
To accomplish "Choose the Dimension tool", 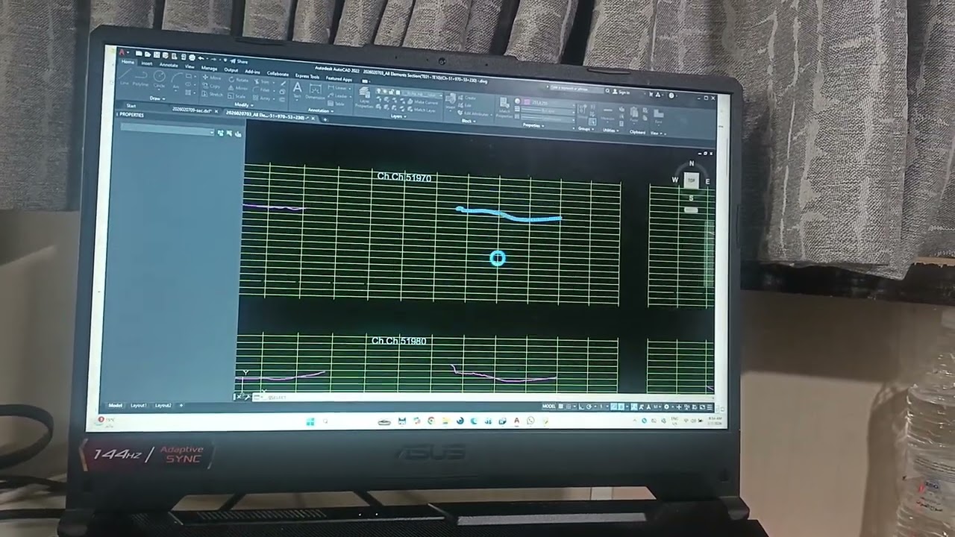I will 315,93.
